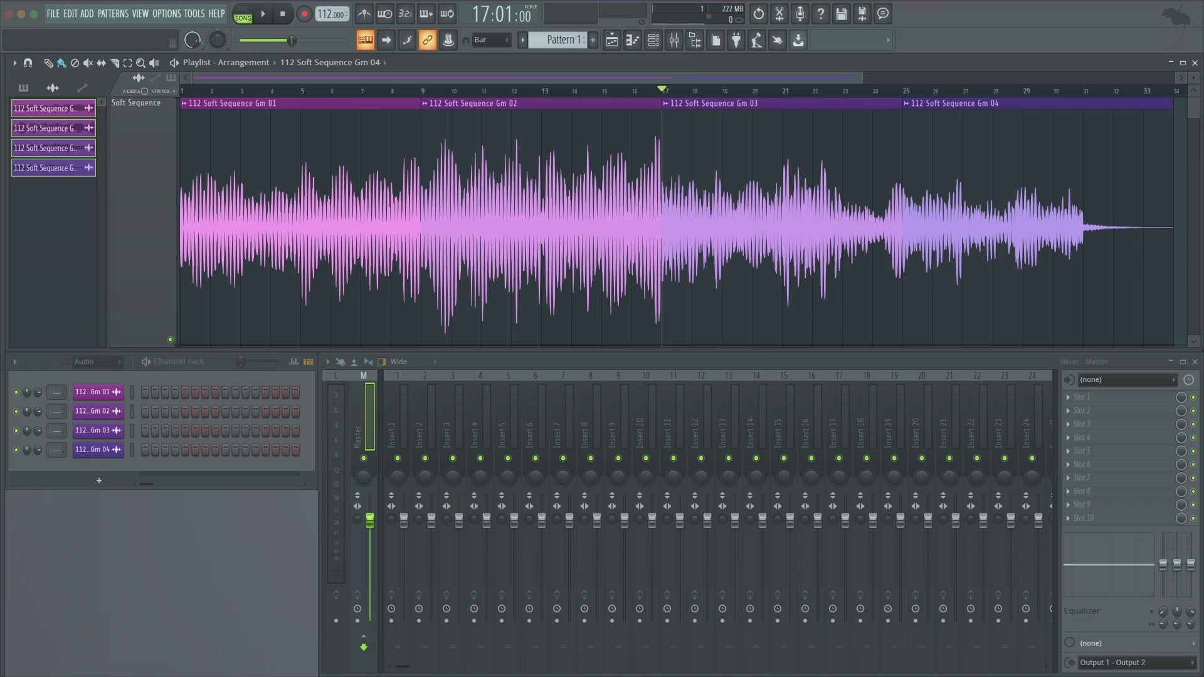The width and height of the screenshot is (1204, 677).
Task: Click the question mark help icon
Action: tap(821, 13)
